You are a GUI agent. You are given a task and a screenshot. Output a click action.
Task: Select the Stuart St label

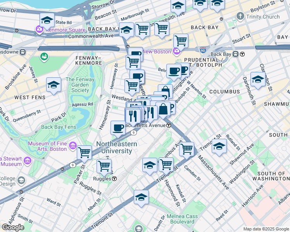click(242, 39)
